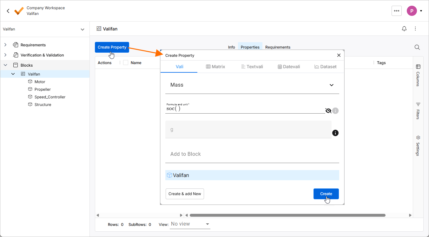
Task: Check the select-all checkbox next to Name
Action: (126, 63)
